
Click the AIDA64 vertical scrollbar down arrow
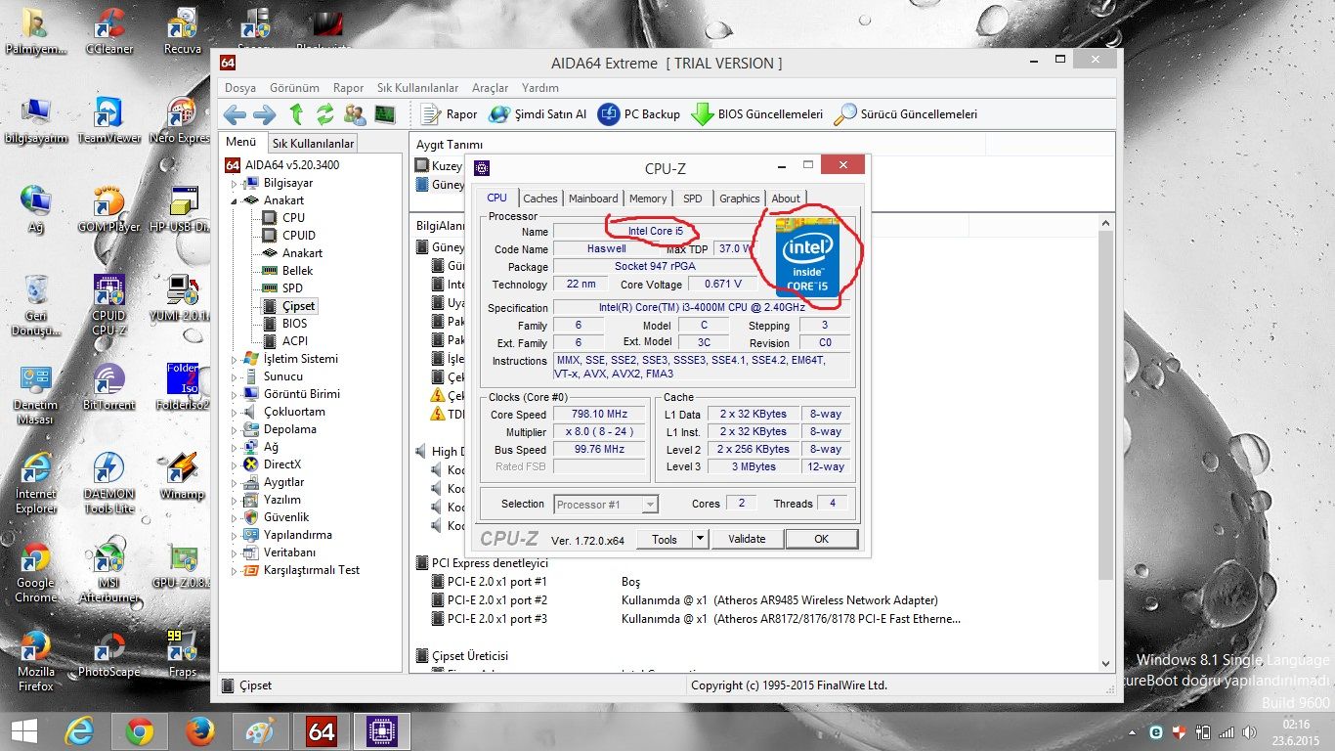coord(1106,662)
